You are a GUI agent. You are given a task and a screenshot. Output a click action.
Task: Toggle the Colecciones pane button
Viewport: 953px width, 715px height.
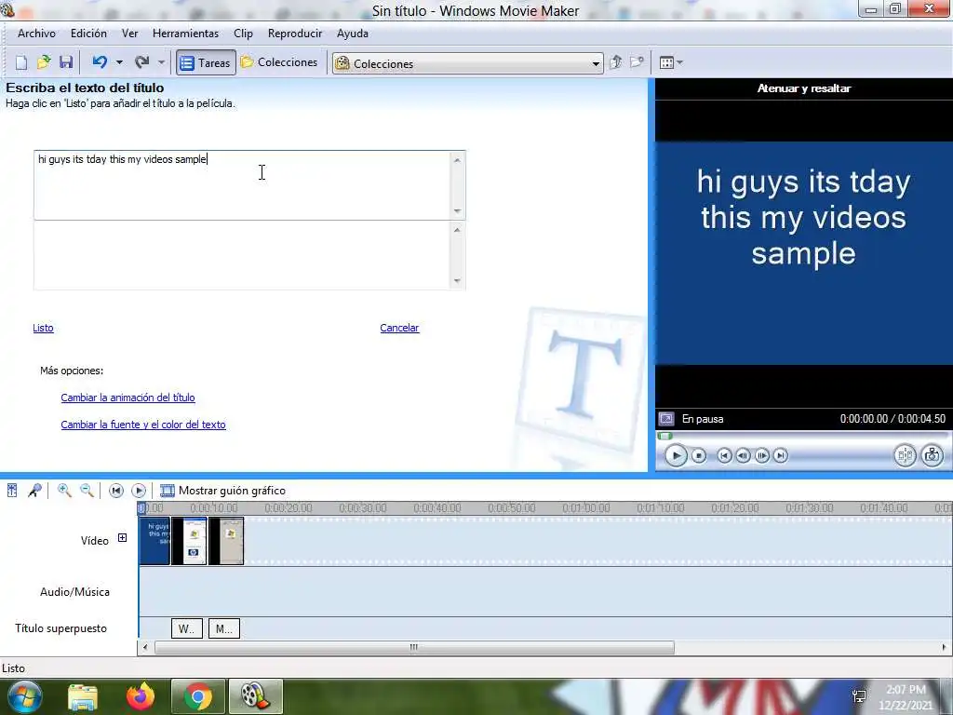279,62
